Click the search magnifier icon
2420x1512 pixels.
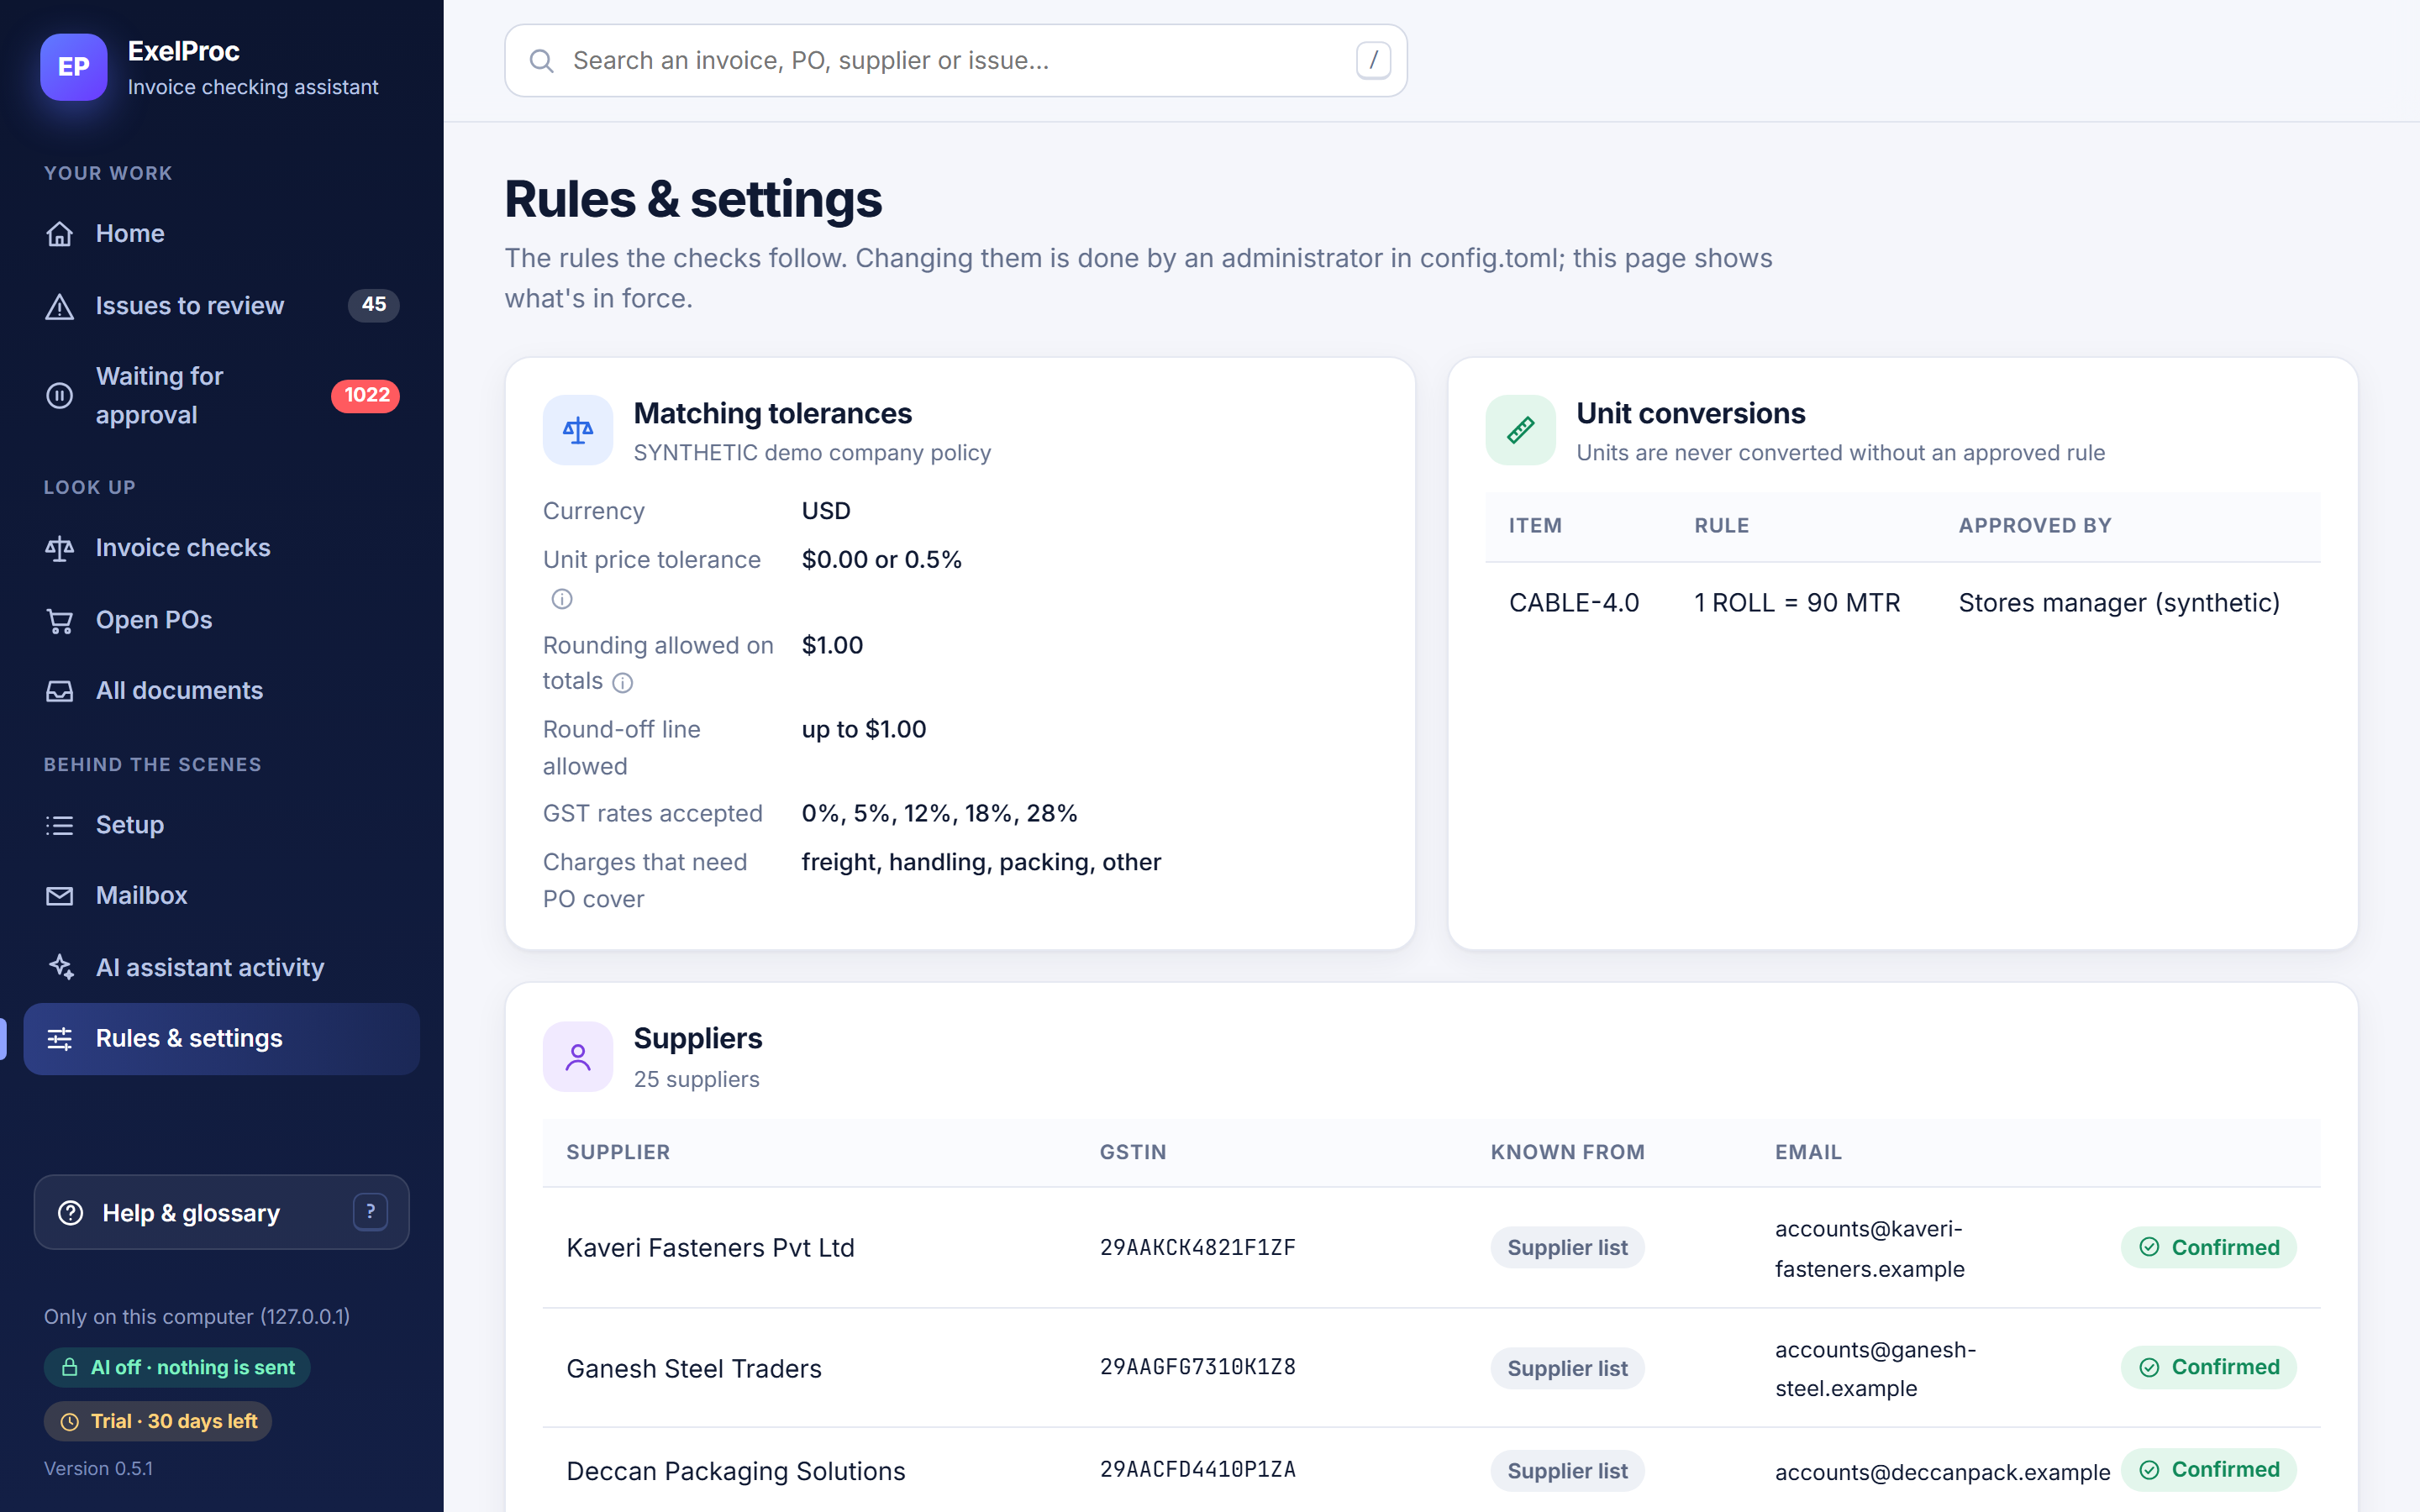(x=542, y=61)
